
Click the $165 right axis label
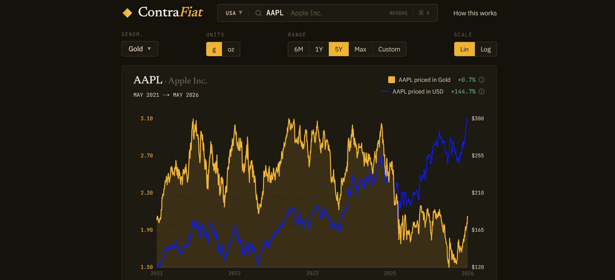pyautogui.click(x=478, y=230)
